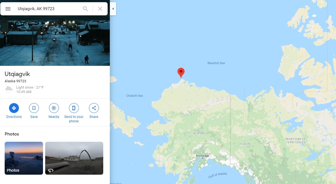The image size is (336, 184).
Task: Collapse the side panel arrow
Action: coord(113,9)
